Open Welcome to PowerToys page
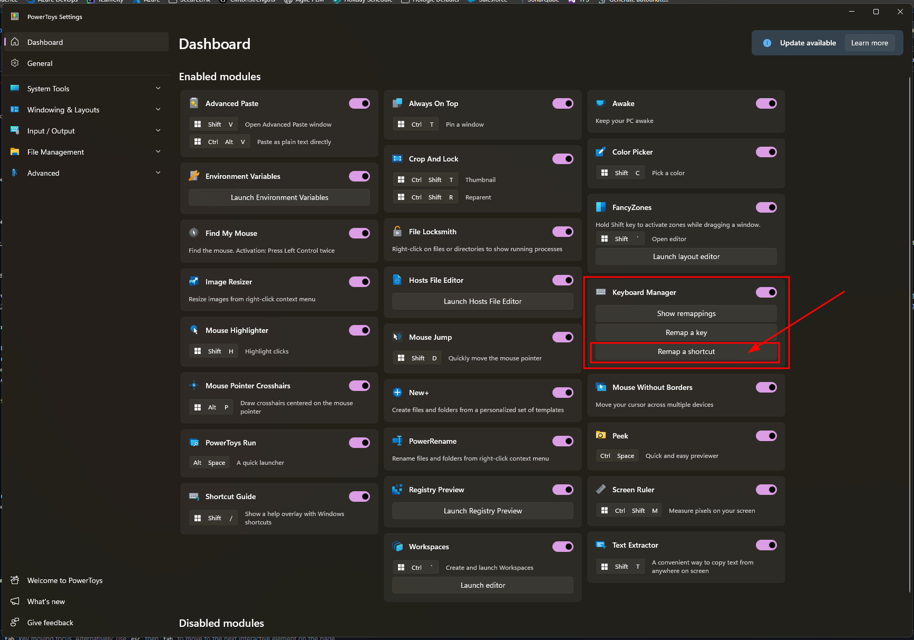914x640 pixels. click(x=86, y=580)
